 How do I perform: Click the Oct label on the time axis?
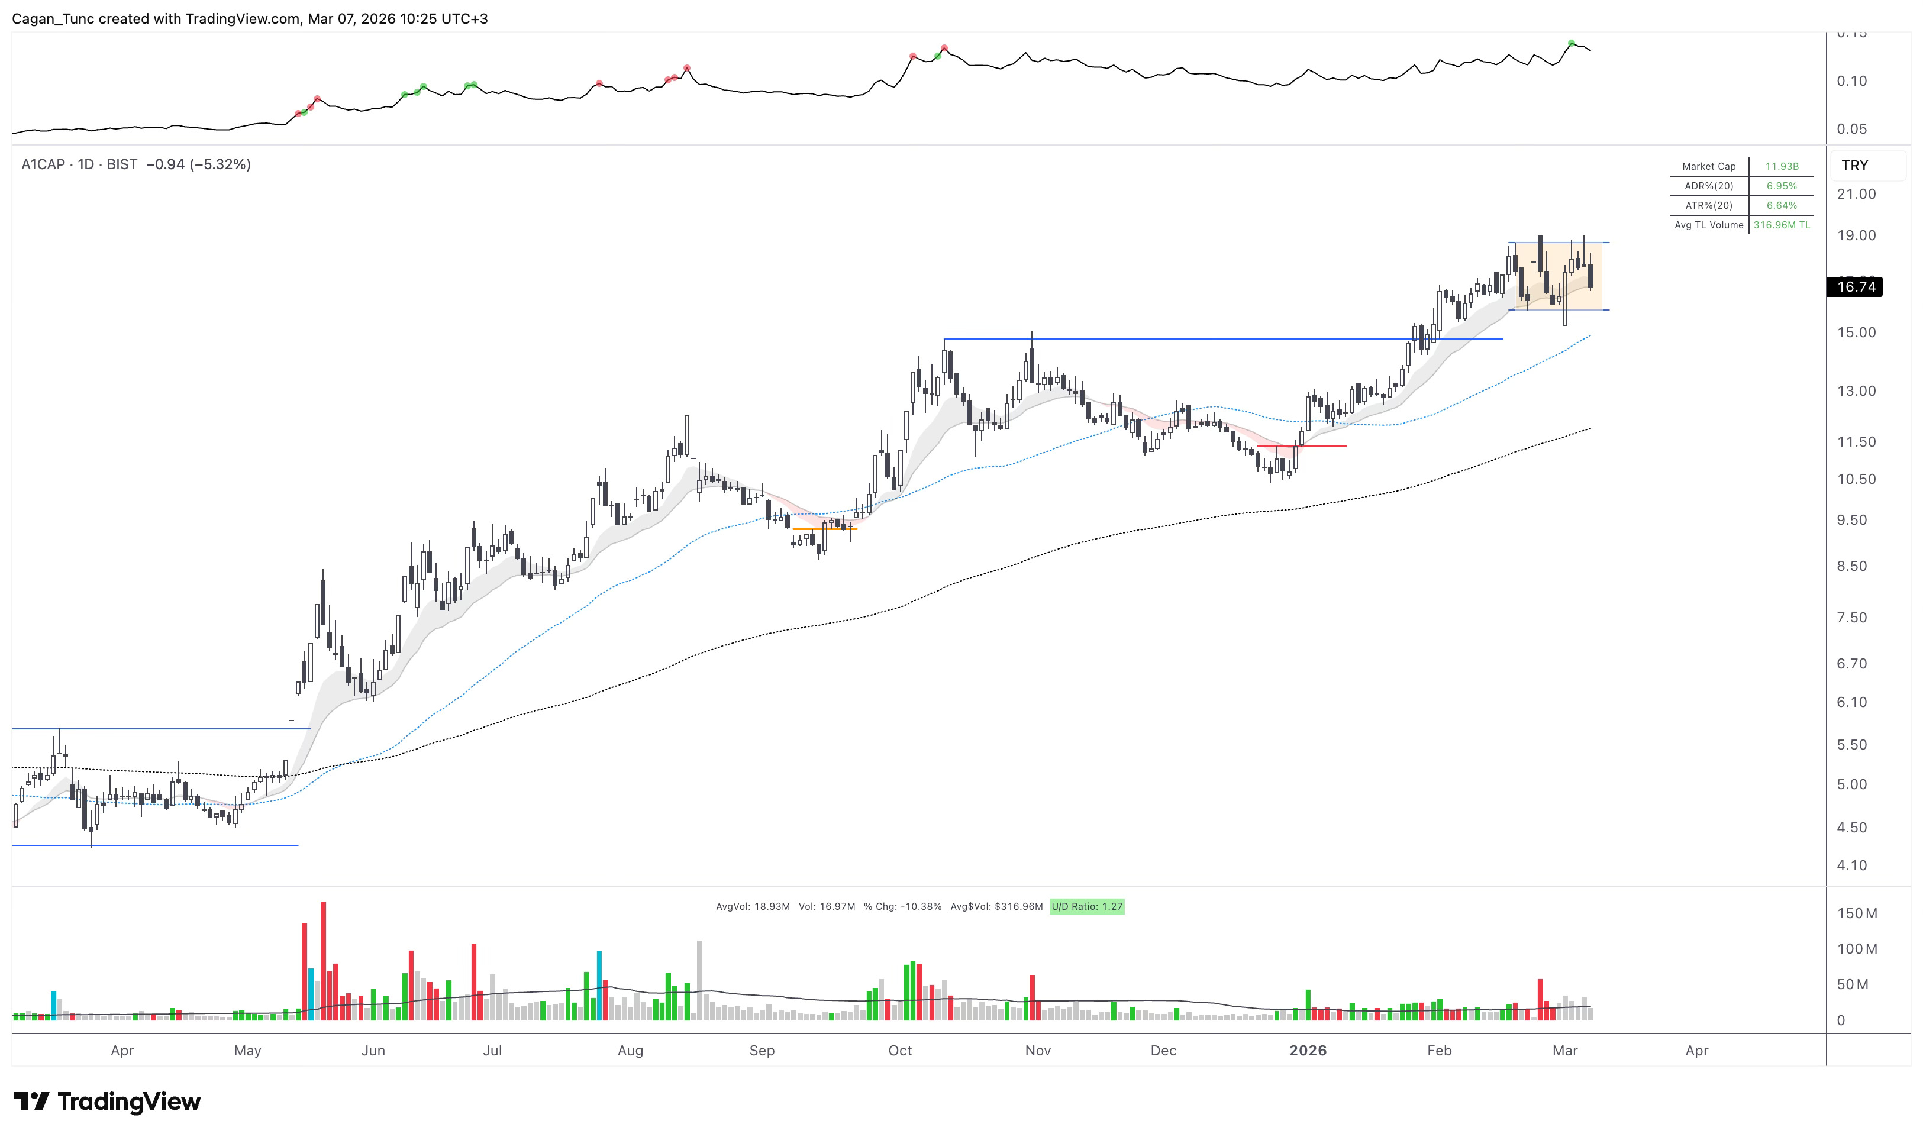(899, 1051)
